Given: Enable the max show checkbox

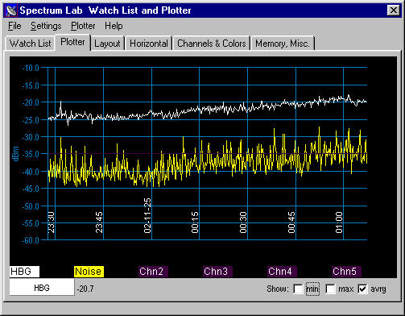Looking at the screenshot, I should point(330,289).
